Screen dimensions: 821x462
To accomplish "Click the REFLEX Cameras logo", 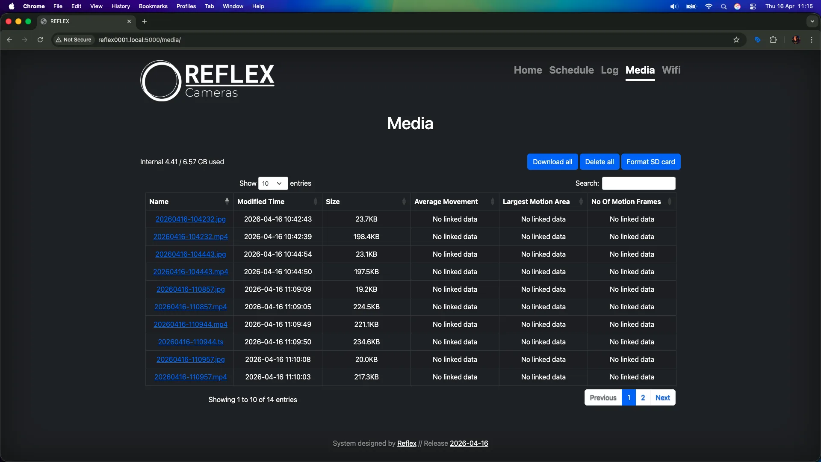I will point(207,81).
